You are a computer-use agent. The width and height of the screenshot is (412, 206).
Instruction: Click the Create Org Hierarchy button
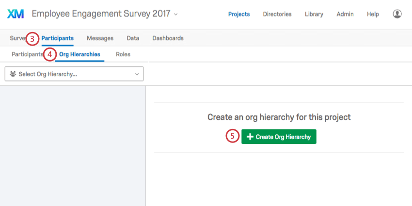[279, 137]
